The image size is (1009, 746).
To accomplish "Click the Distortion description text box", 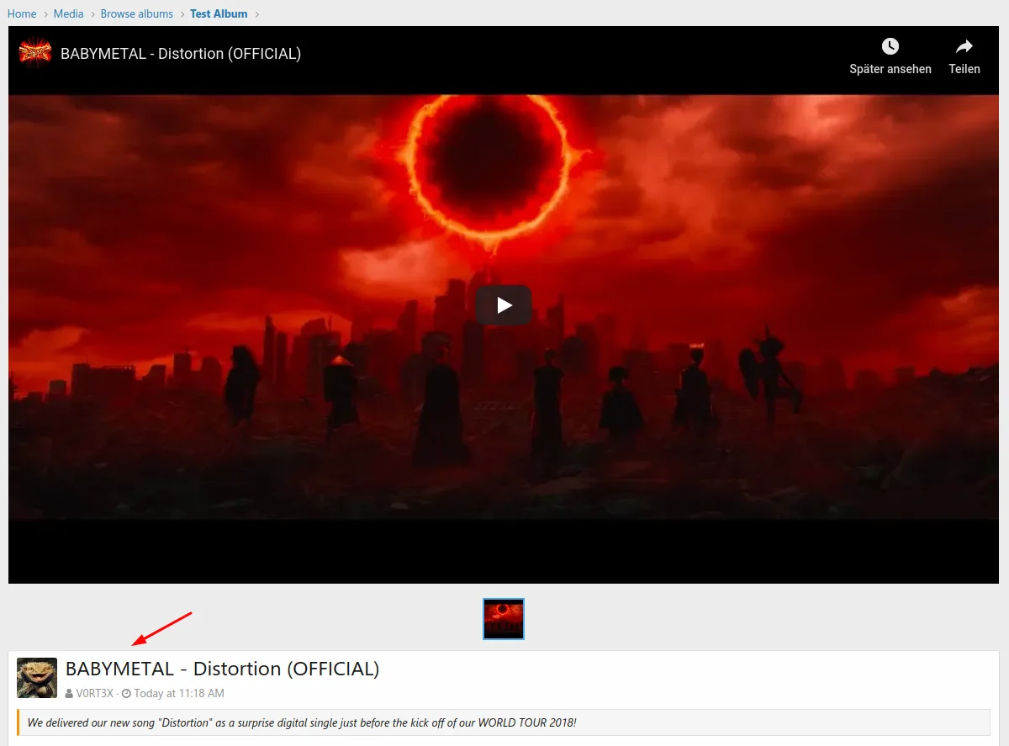I will 503,722.
